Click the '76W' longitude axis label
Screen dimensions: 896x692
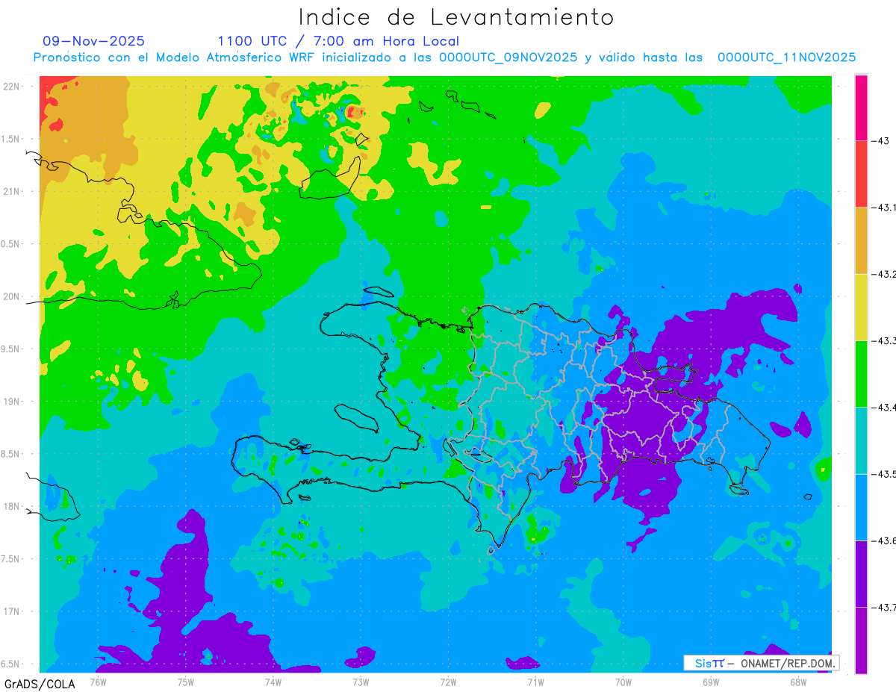click(x=98, y=682)
